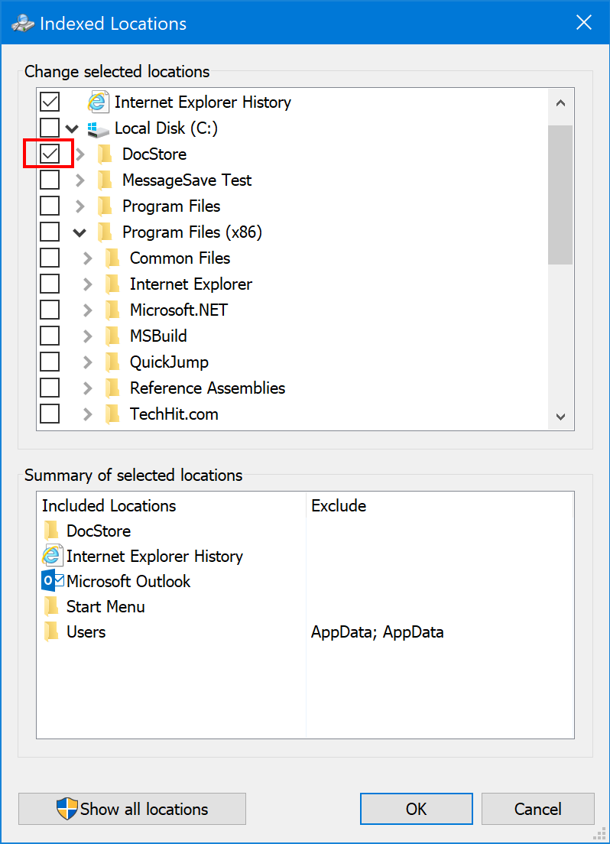610x844 pixels.
Task: Click the tree scrollbar down arrow
Action: pos(560,417)
